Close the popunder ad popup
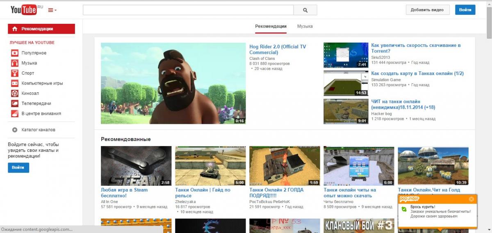The image size is (492, 233). click(x=471, y=199)
